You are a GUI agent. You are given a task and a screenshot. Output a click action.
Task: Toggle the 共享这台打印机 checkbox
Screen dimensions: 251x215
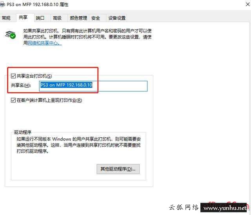click(x=13, y=76)
